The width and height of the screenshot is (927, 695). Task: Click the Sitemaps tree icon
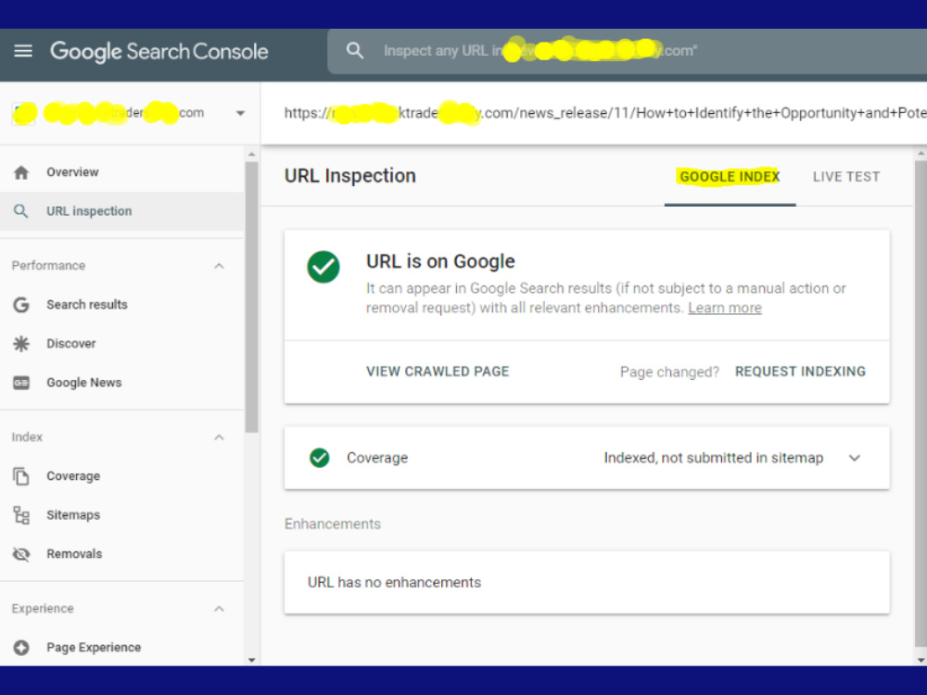(x=21, y=514)
